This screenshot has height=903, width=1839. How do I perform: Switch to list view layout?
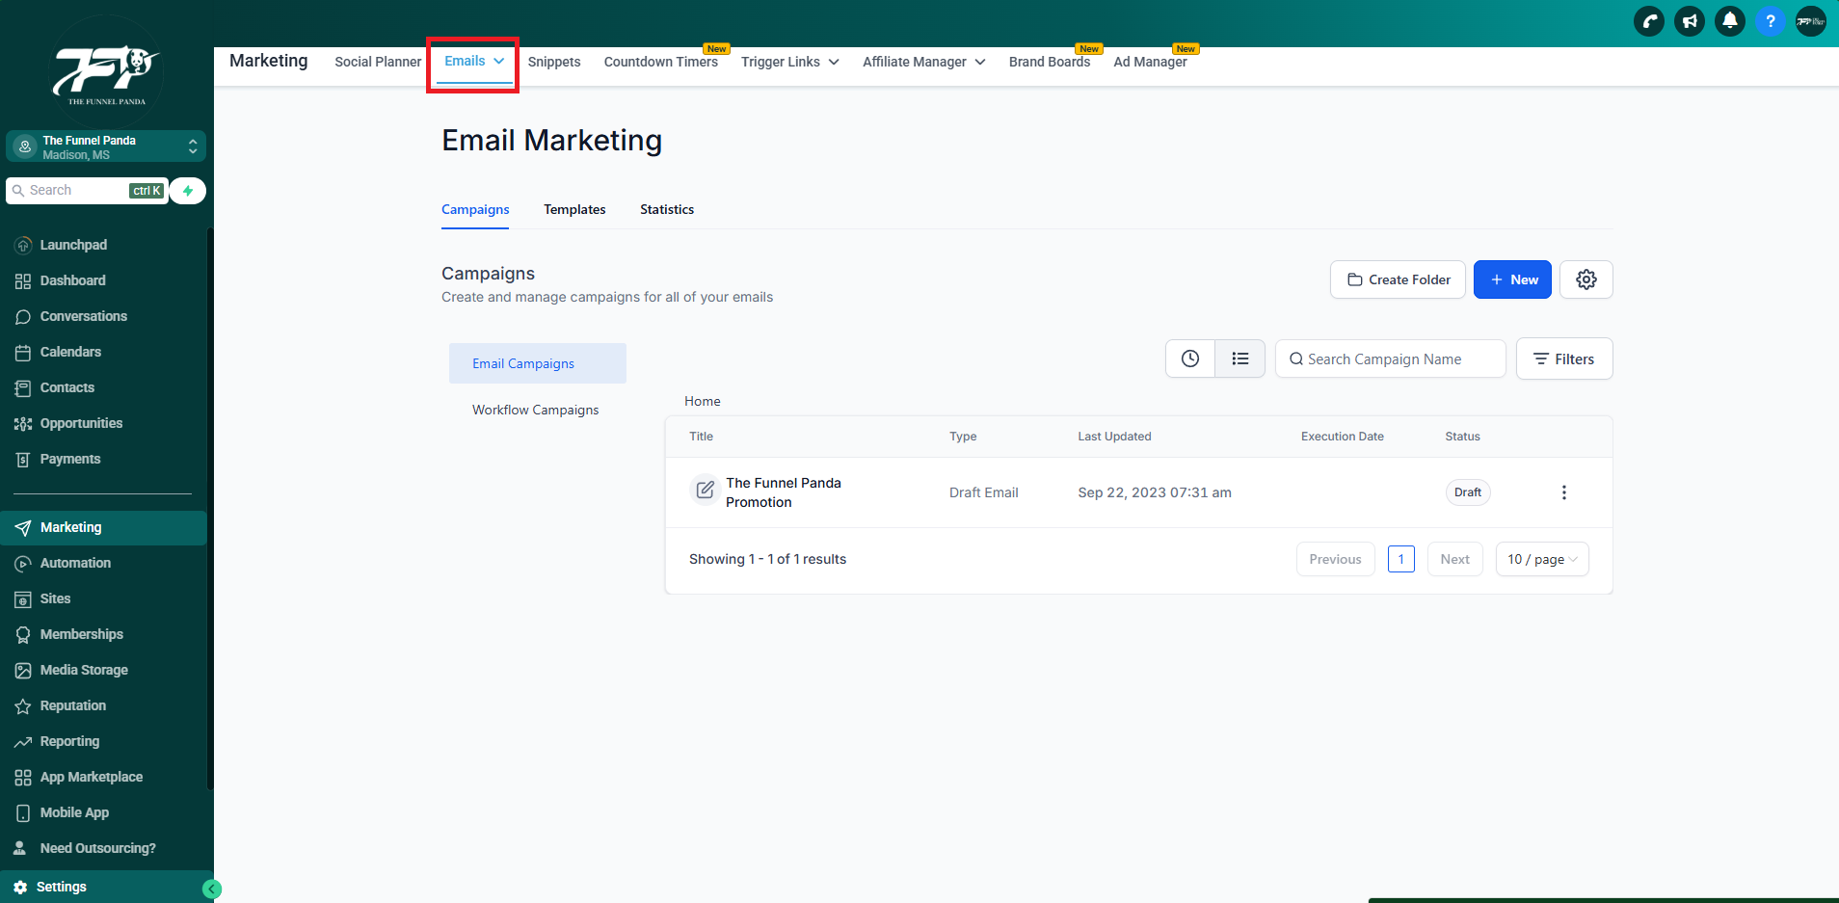[1240, 359]
